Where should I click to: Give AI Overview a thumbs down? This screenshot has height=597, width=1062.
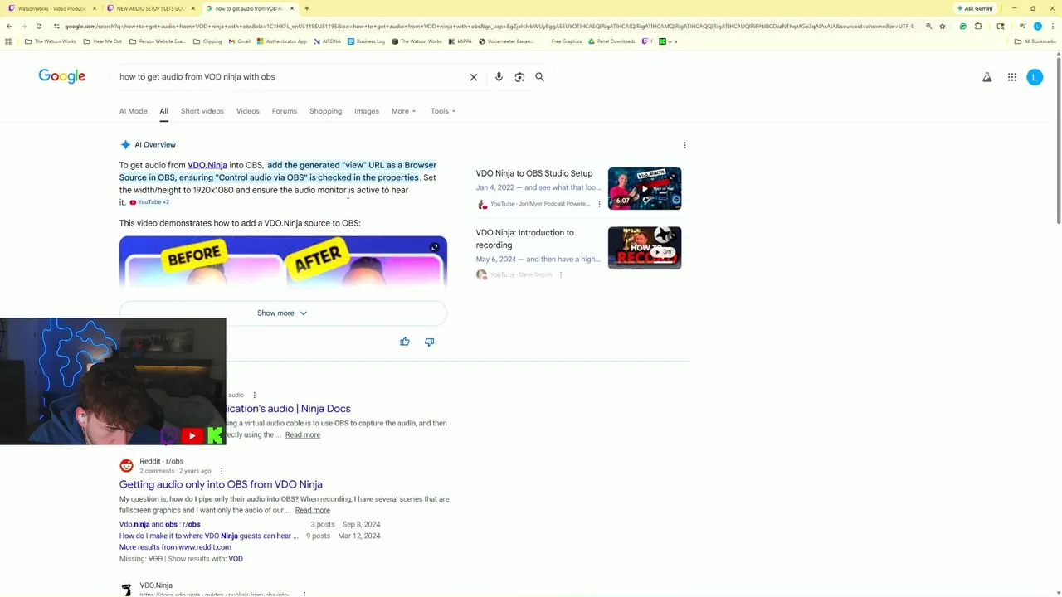tap(430, 342)
